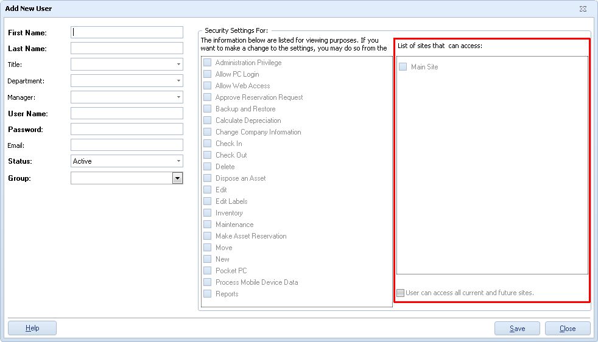The height and width of the screenshot is (342, 598).
Task: Click the Close button at bottom right
Action: pyautogui.click(x=568, y=329)
